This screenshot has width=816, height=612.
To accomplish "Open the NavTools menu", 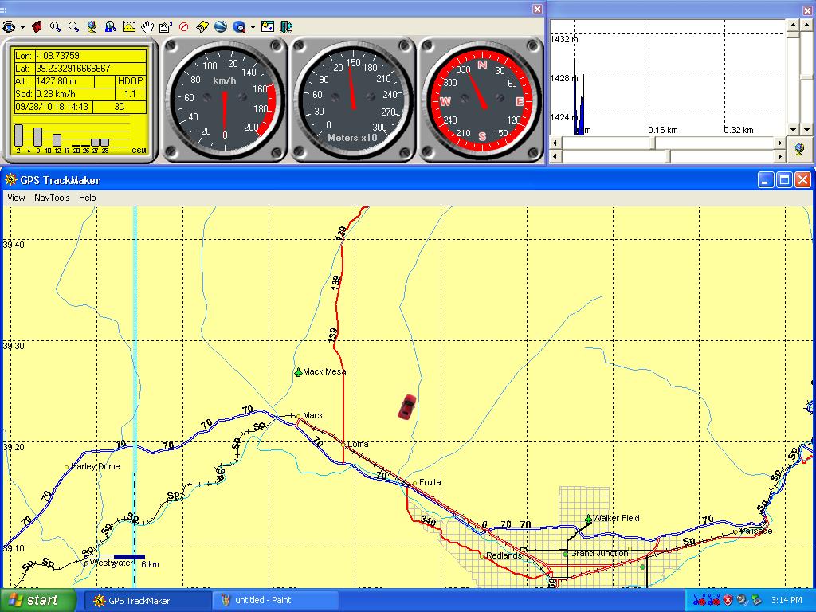I will coord(52,198).
